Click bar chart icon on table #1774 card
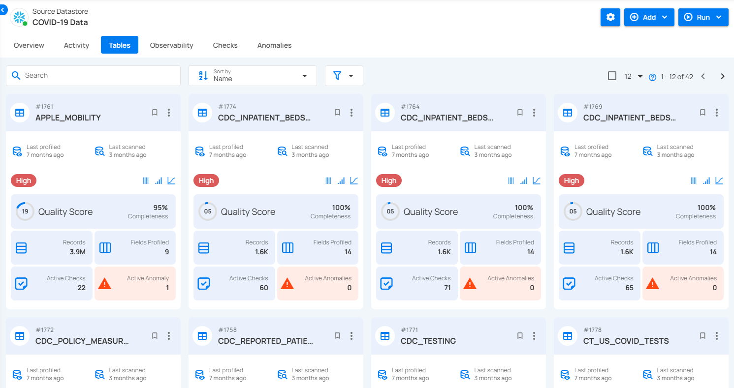 [341, 181]
